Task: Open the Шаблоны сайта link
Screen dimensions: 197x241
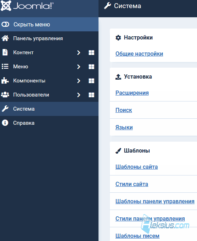Action: tap(137, 167)
